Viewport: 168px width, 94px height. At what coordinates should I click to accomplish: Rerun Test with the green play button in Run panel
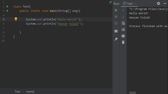[116, 10]
